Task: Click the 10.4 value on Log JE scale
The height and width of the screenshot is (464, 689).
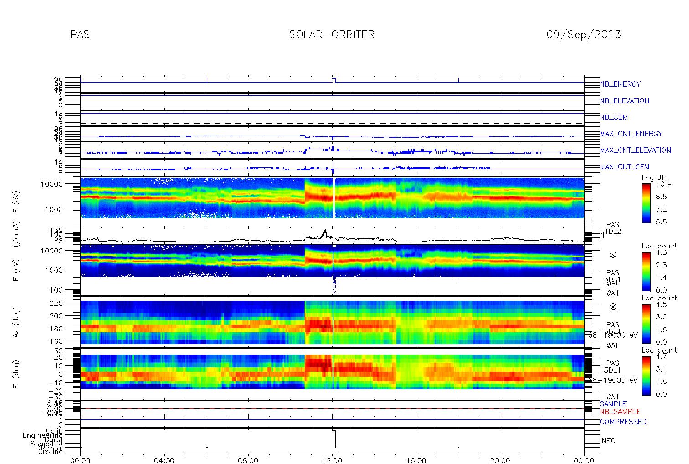Action: click(663, 184)
